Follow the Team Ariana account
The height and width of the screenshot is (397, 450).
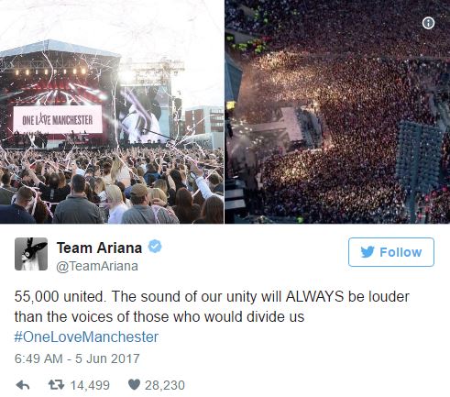[391, 252]
